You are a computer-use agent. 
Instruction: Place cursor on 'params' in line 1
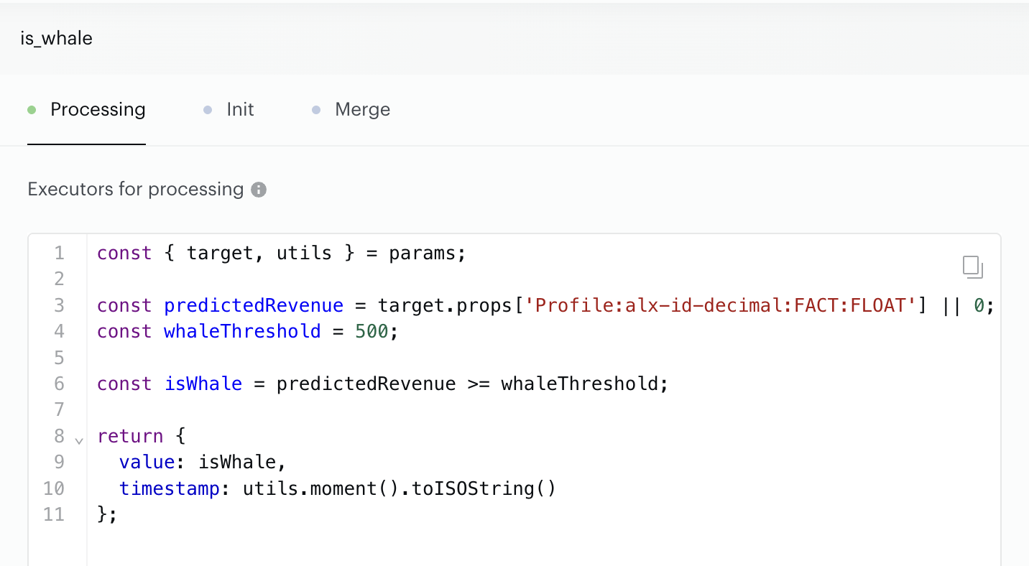(x=423, y=254)
